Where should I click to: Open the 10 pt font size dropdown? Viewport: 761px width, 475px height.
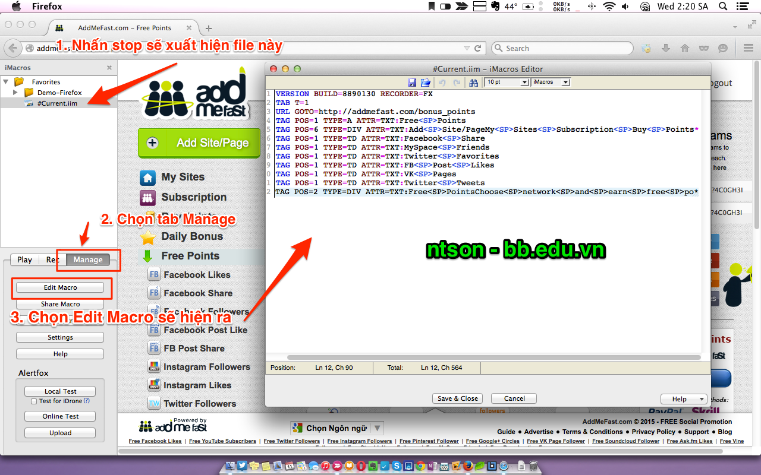pyautogui.click(x=506, y=82)
